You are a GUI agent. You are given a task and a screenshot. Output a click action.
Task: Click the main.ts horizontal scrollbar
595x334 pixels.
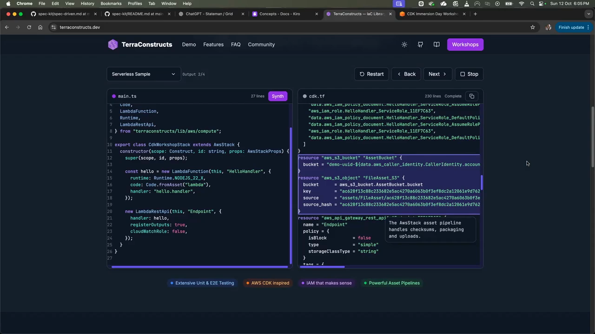(x=200, y=267)
